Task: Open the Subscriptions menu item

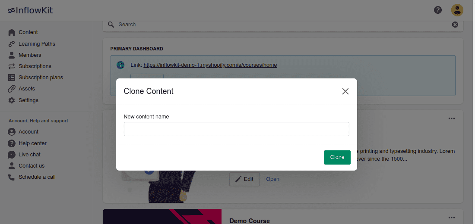Action: click(35, 66)
